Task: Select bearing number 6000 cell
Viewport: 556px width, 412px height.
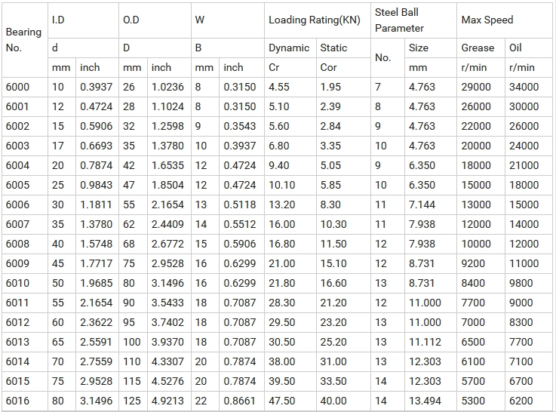Action: click(25, 87)
